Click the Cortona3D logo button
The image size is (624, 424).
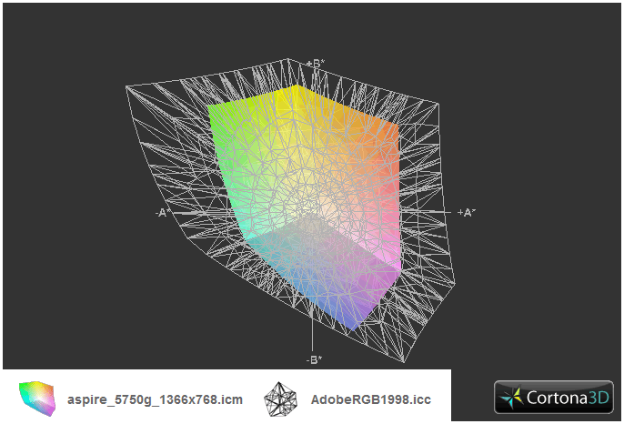pos(554,397)
